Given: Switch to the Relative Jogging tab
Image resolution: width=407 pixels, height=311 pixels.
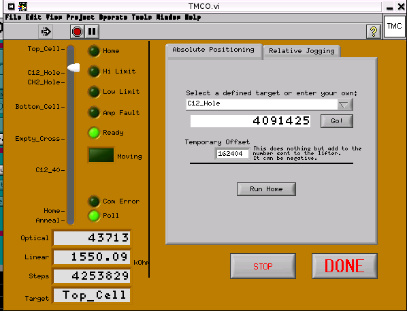Looking at the screenshot, I should pyautogui.click(x=302, y=51).
